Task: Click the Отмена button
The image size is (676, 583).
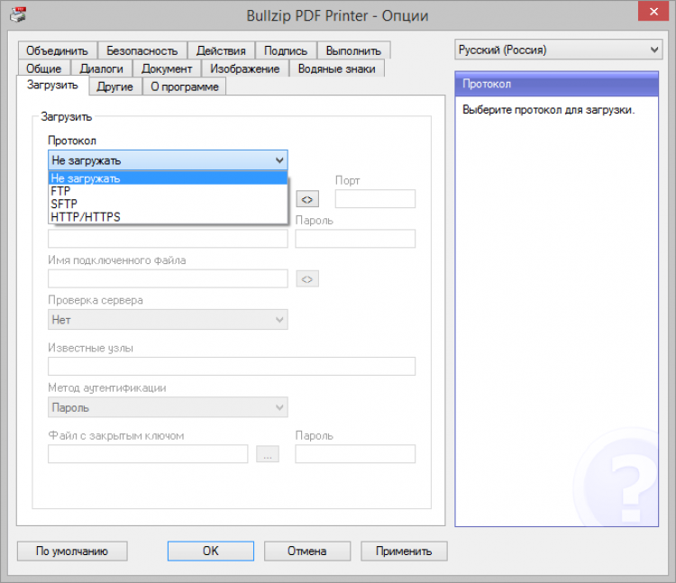Action: [x=307, y=551]
